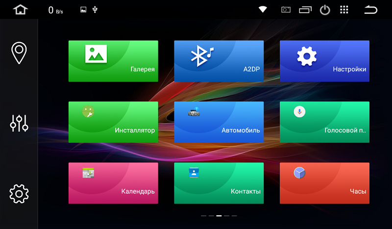Click the 0 B/s network speed indicator
392x229 pixels.
pos(55,10)
